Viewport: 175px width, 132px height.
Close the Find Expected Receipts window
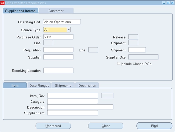pos(172,3)
